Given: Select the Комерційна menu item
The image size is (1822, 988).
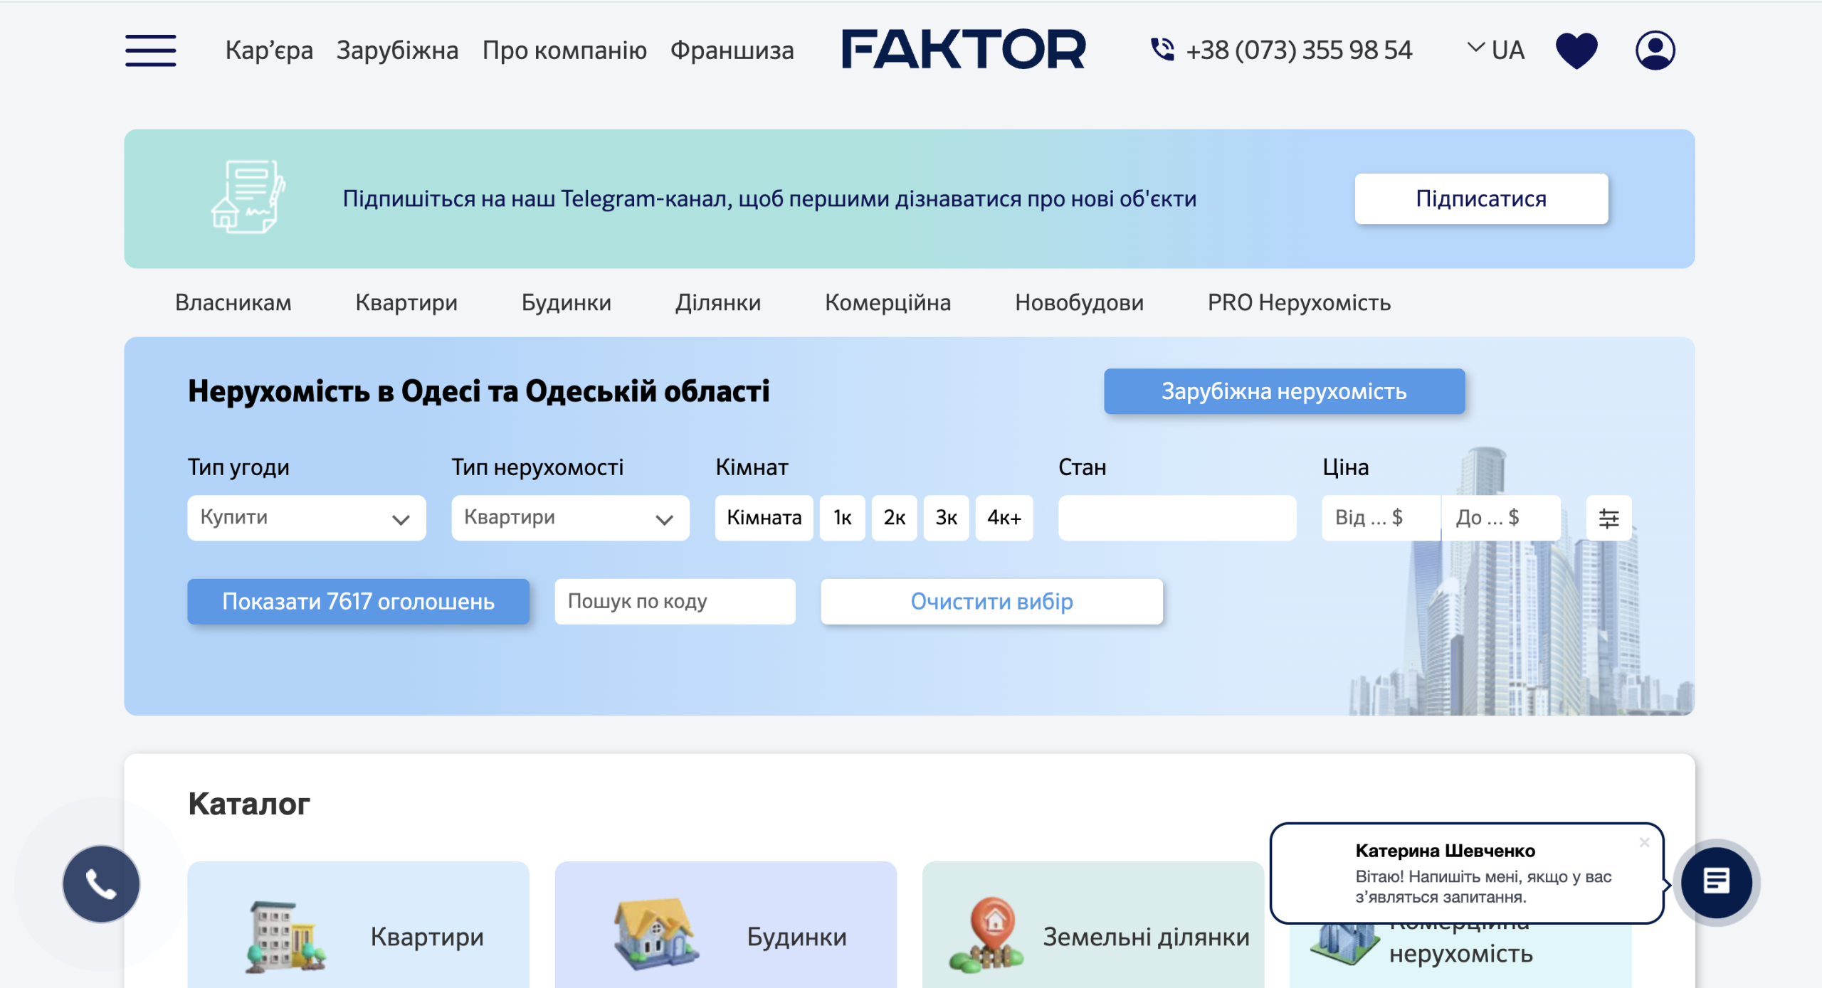Looking at the screenshot, I should [x=888, y=303].
